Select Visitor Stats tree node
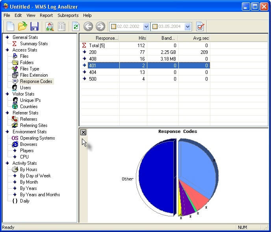The image size is (271, 232). 23,94
